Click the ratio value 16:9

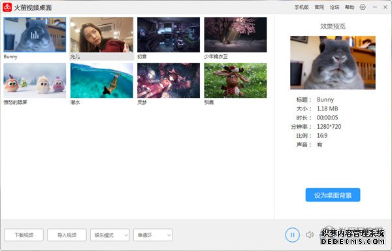pyautogui.click(x=322, y=135)
